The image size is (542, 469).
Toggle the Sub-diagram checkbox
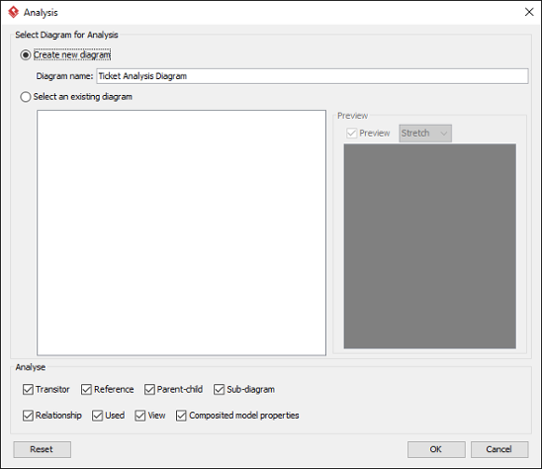[x=220, y=390]
